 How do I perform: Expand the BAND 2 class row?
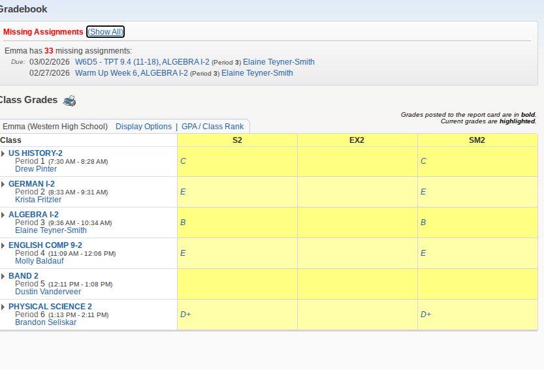pos(3,276)
